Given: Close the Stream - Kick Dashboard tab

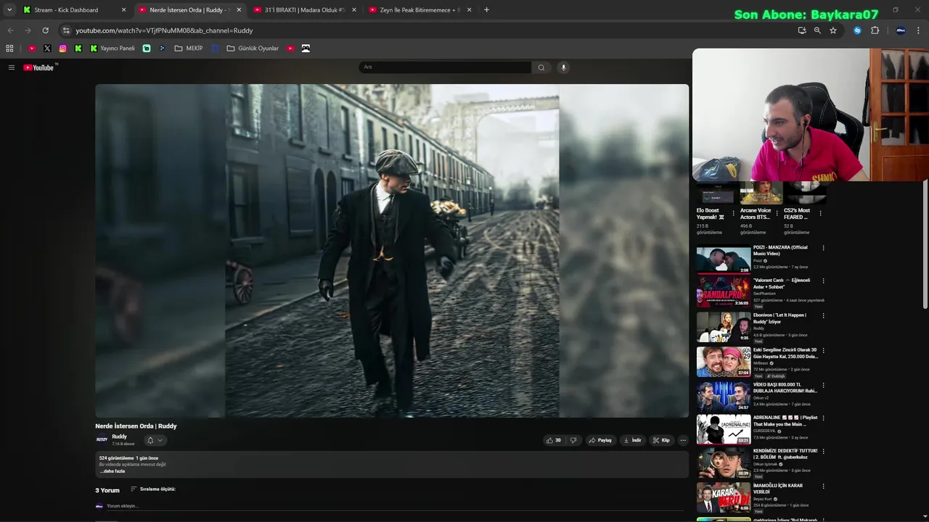Looking at the screenshot, I should (123, 10).
